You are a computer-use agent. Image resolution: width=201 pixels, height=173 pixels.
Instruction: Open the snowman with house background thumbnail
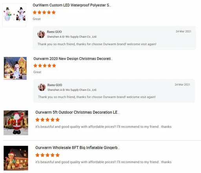tap(15, 68)
